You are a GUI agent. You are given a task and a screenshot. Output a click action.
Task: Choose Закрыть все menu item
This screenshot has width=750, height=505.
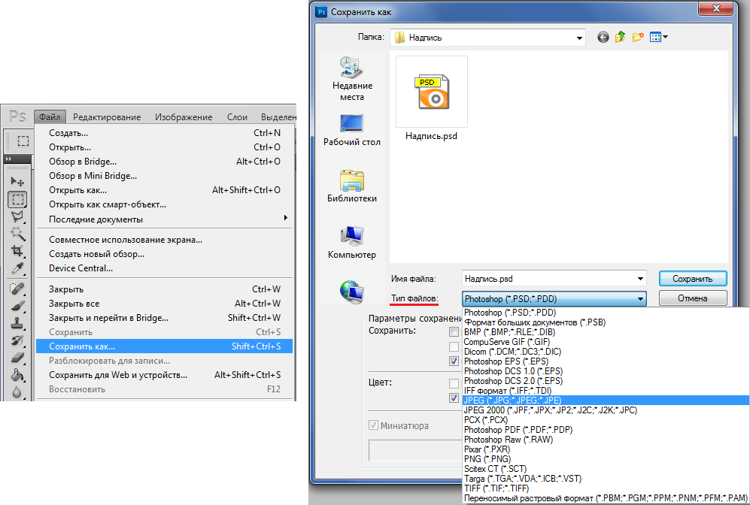164,304
